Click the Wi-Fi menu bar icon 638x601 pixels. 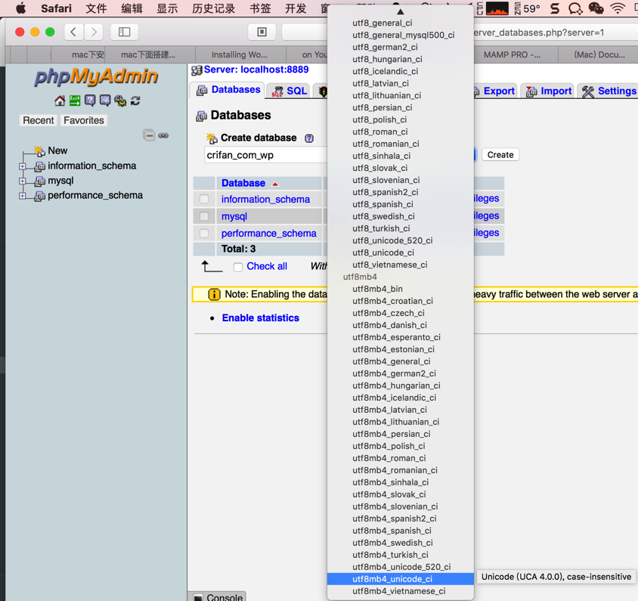click(618, 8)
